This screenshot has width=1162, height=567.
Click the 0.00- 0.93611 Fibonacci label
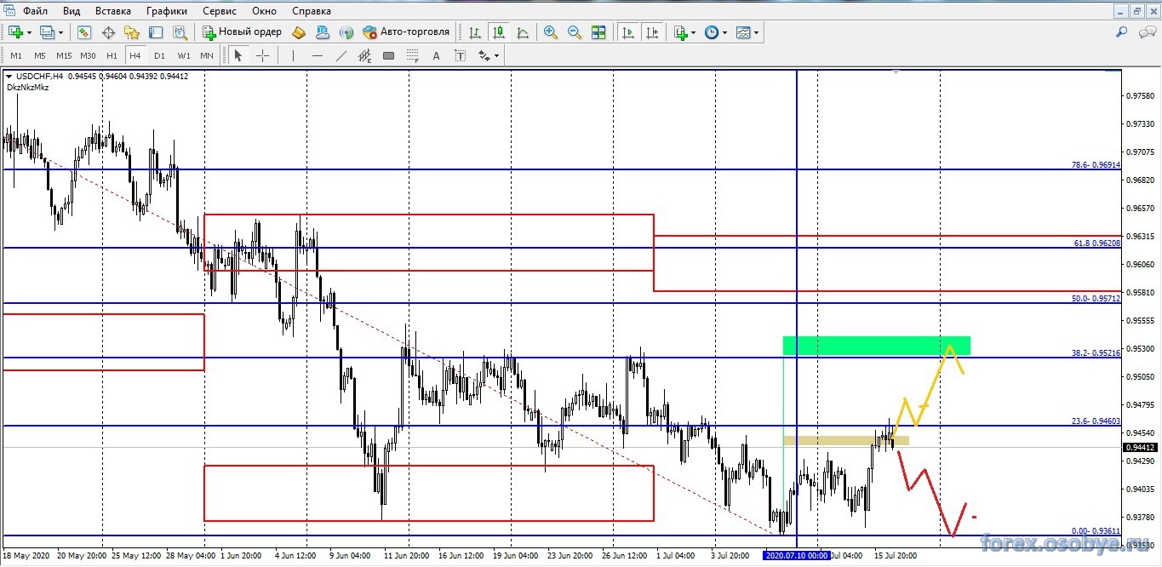coord(1096,530)
